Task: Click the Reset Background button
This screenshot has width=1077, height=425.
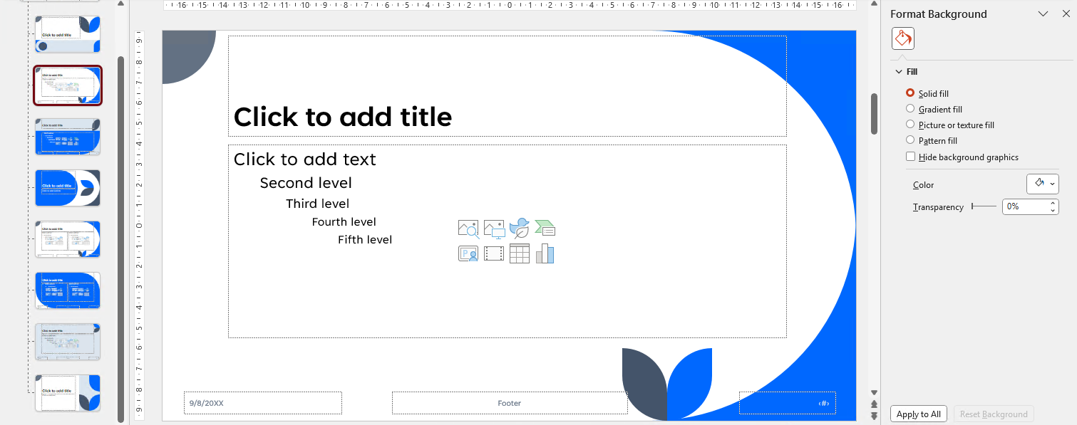Action: pyautogui.click(x=994, y=414)
